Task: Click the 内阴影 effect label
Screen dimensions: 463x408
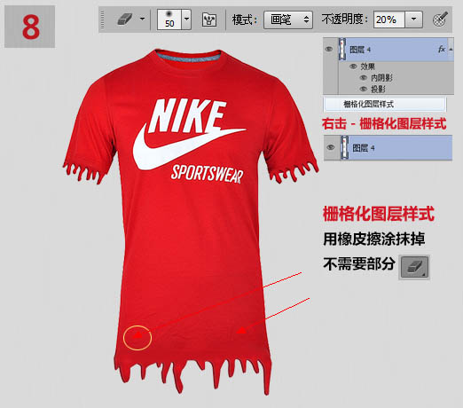Action: tap(381, 78)
